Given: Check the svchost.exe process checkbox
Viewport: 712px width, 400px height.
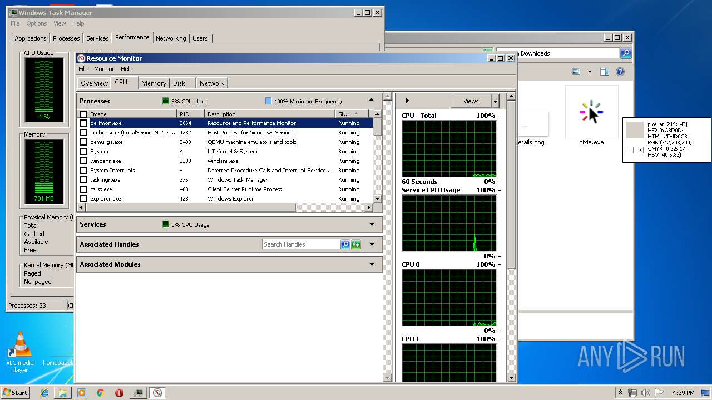Looking at the screenshot, I should tap(84, 133).
